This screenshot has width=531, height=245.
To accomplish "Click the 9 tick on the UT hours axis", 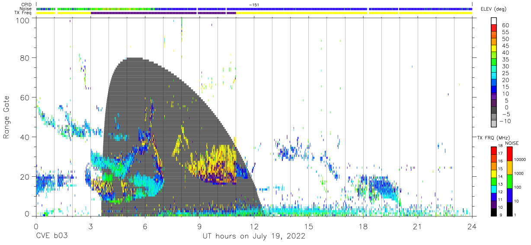I will [199, 226].
